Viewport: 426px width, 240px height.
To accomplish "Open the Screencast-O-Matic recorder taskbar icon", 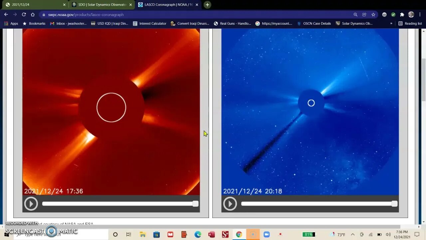I will click(253, 235).
